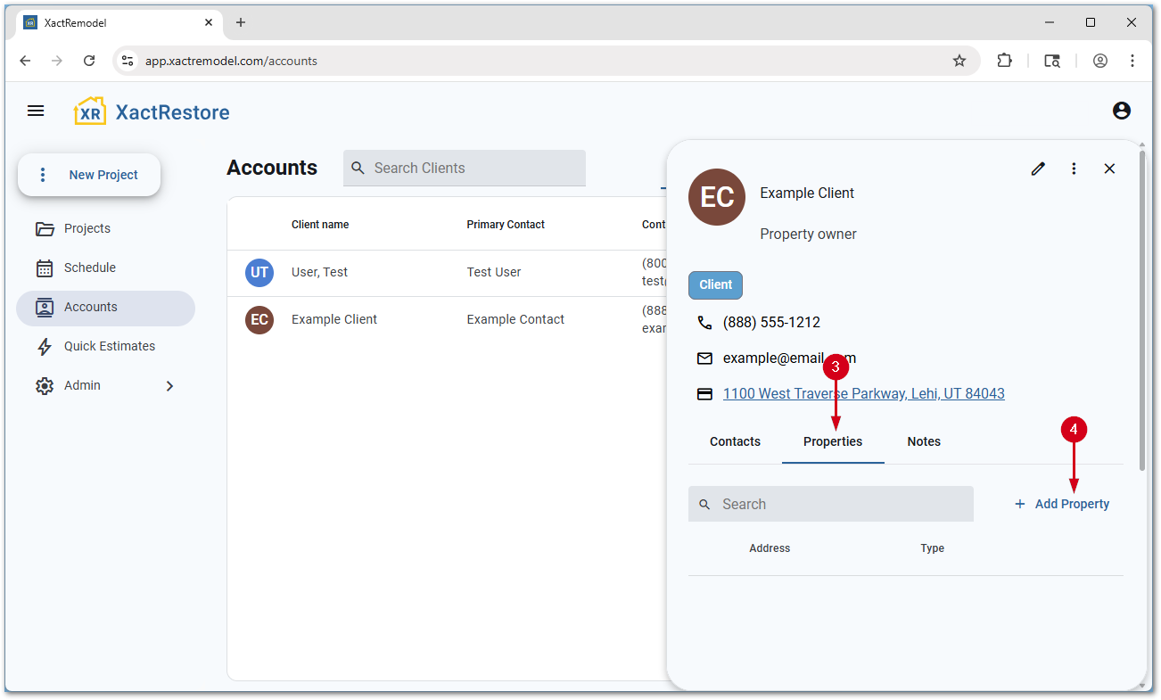Click the billing address card icon
Viewport: 1161px width, 700px height.
pos(704,394)
